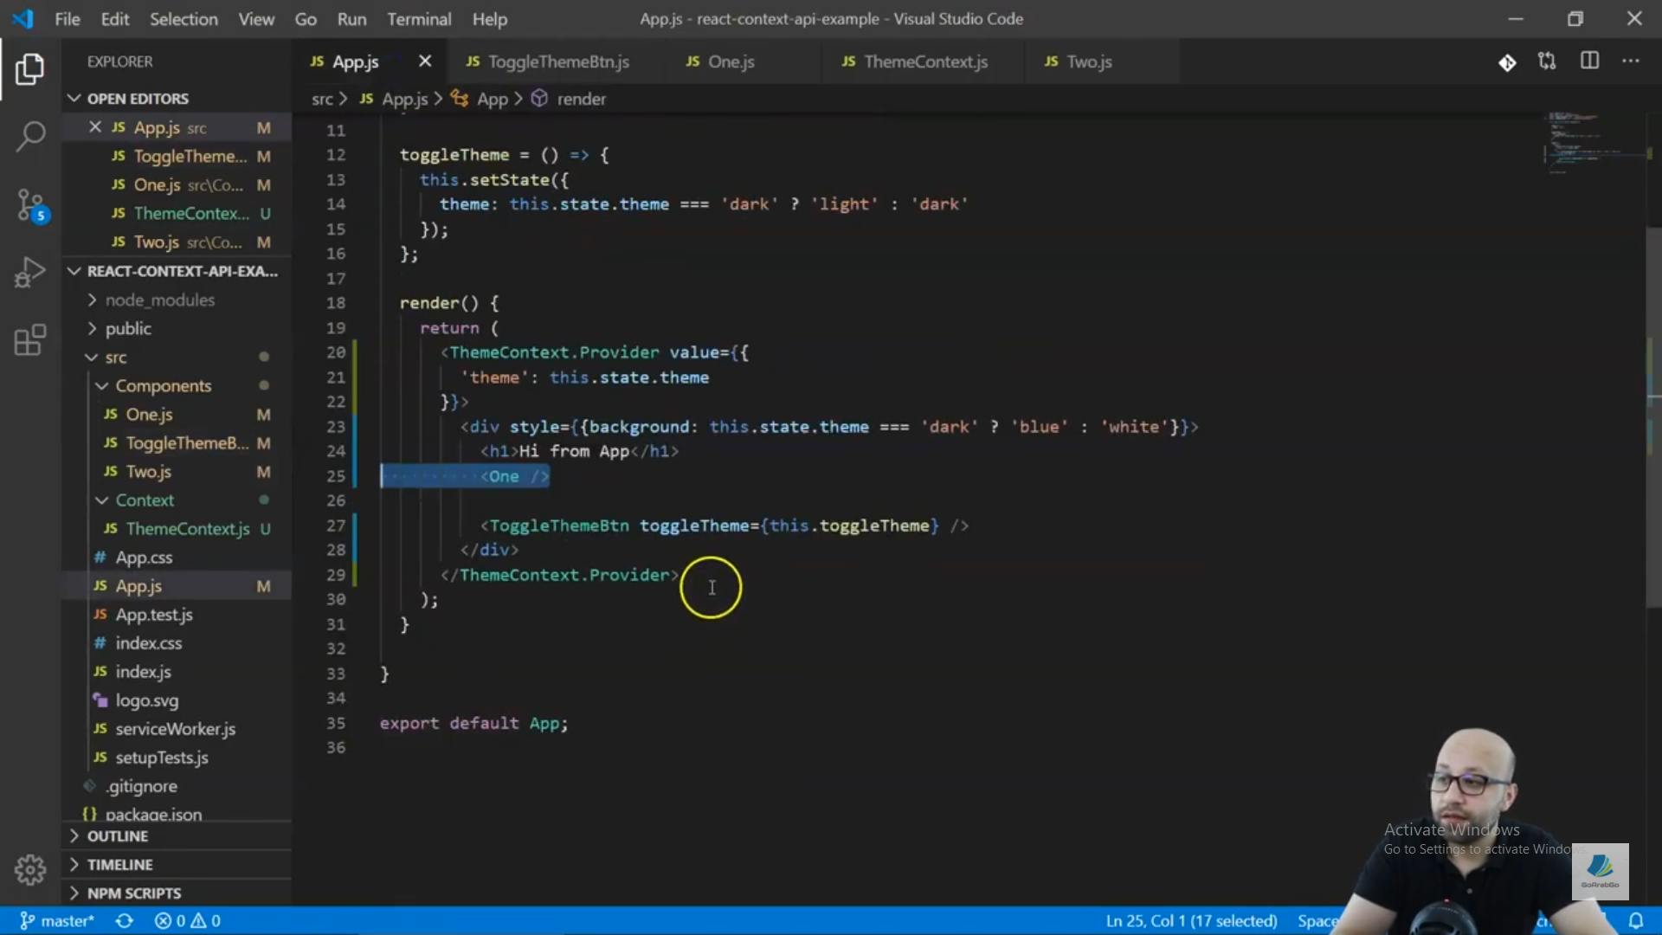Click the VS Code logo icon
1662x935 pixels.
coord(23,18)
